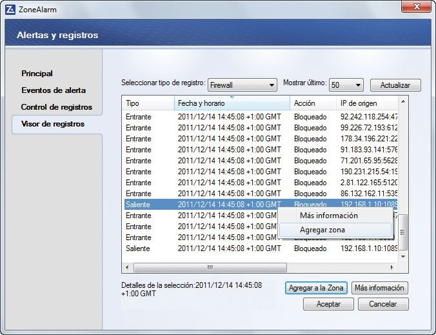
Task: Select log row with IP 71.201.65.95
Action: pyautogui.click(x=261, y=161)
